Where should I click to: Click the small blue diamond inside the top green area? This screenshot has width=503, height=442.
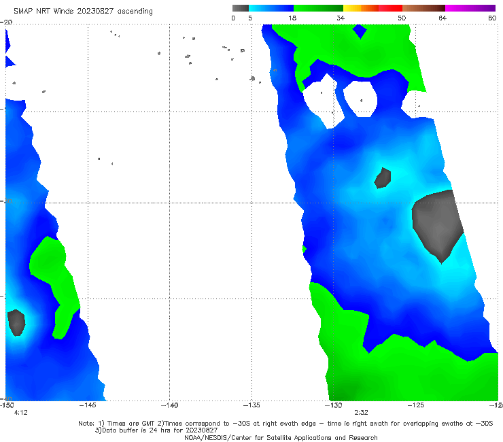pyautogui.click(x=360, y=31)
